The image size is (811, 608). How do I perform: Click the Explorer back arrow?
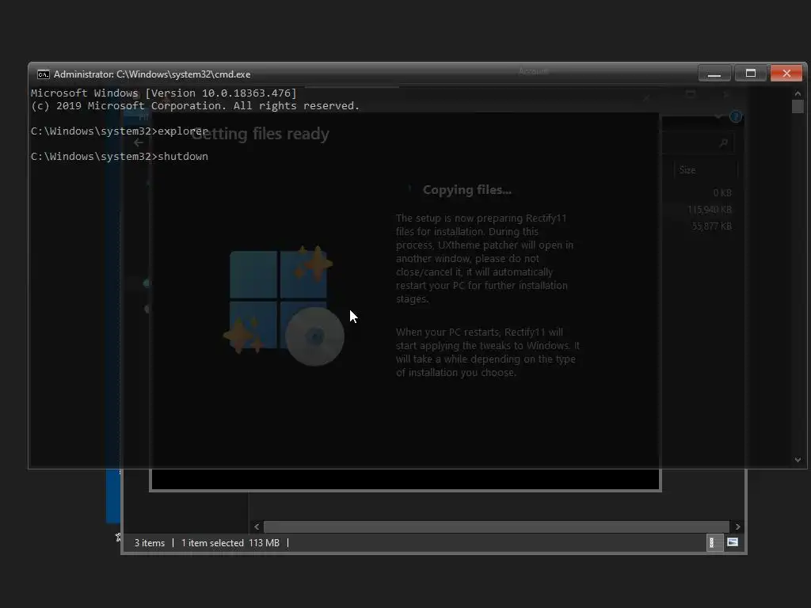pyautogui.click(x=138, y=142)
